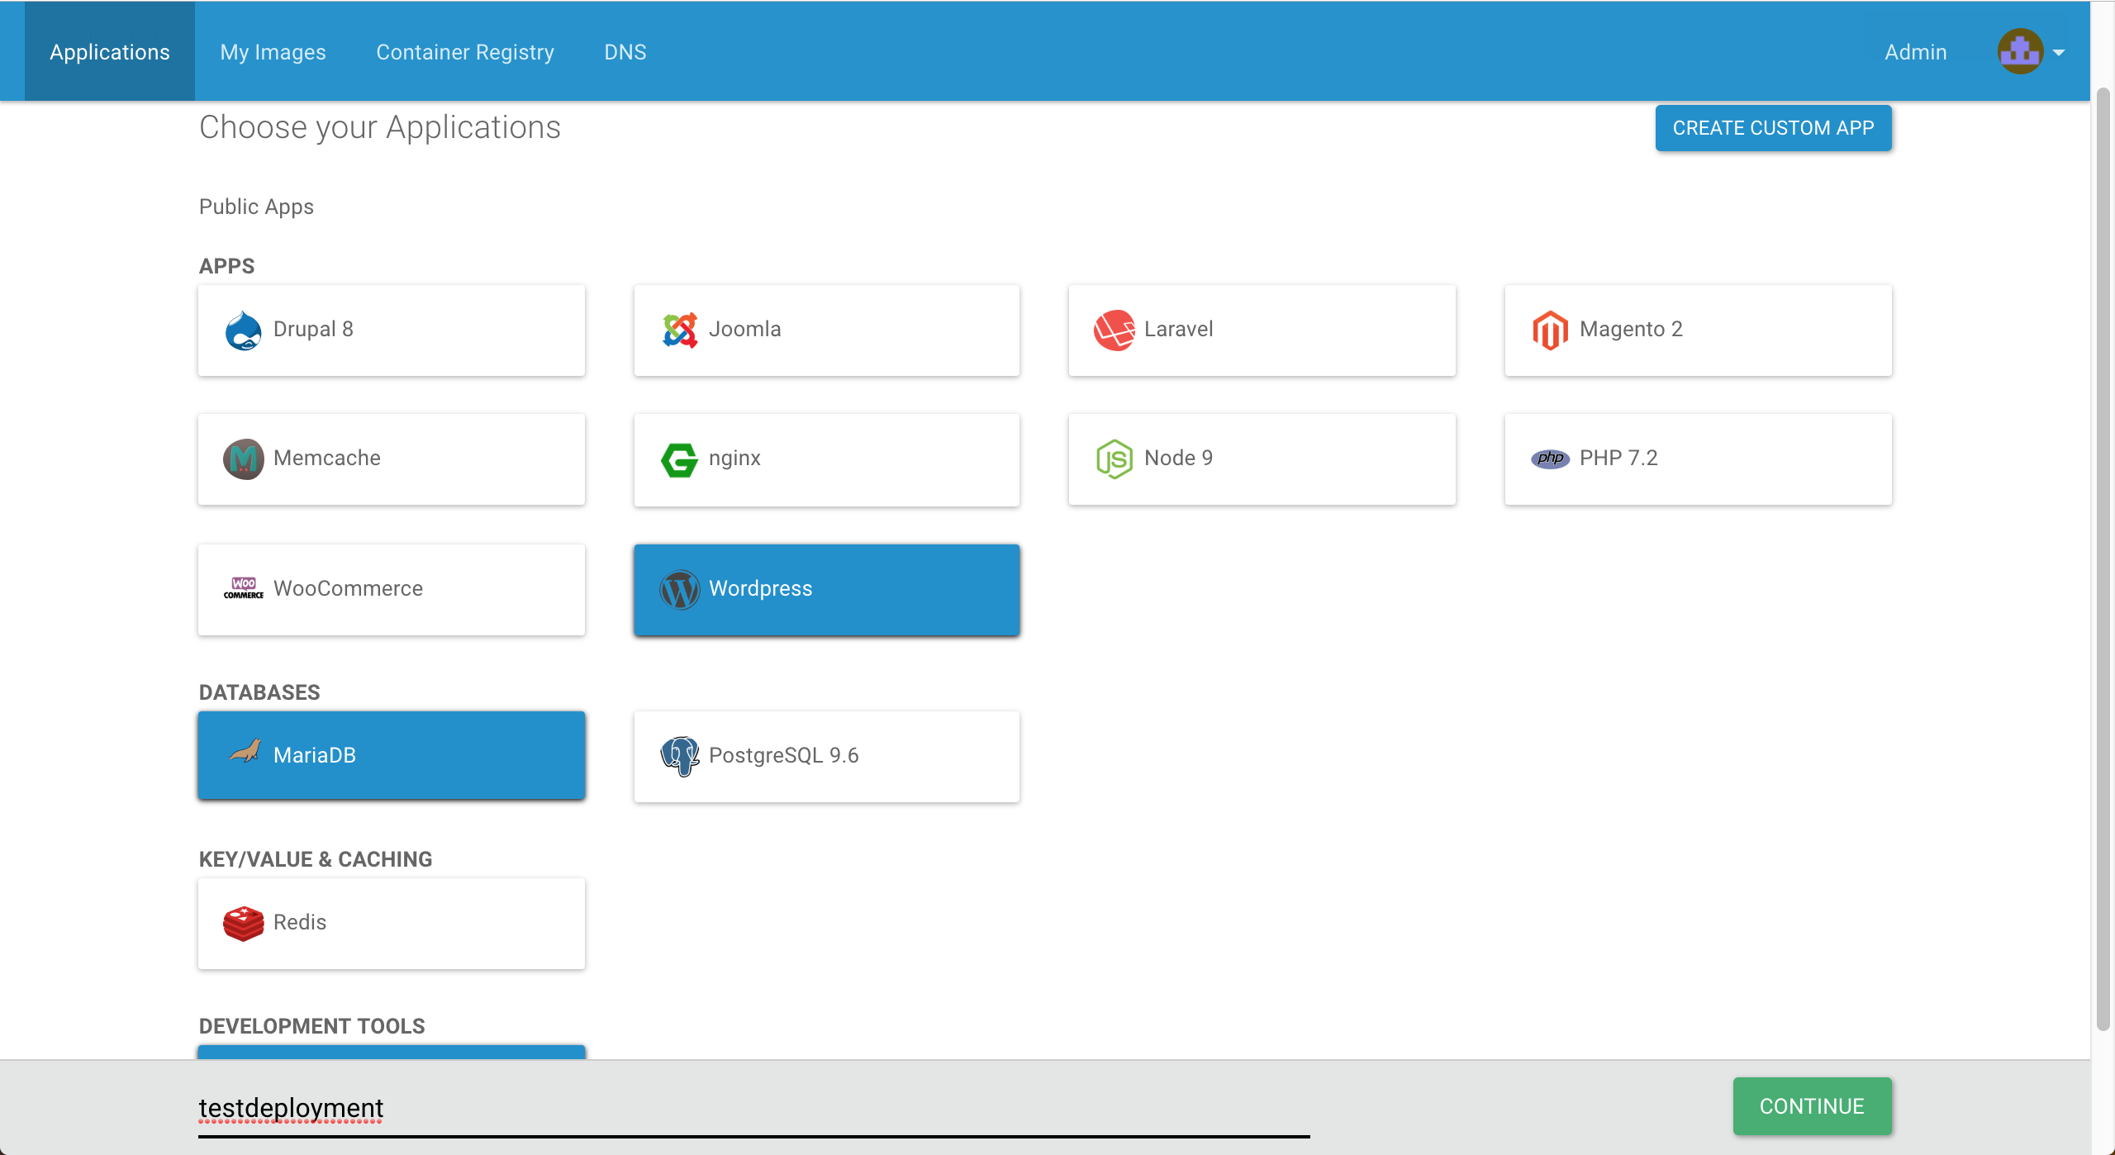Deselect the MariaDB database card
The image size is (2115, 1155).
[392, 755]
